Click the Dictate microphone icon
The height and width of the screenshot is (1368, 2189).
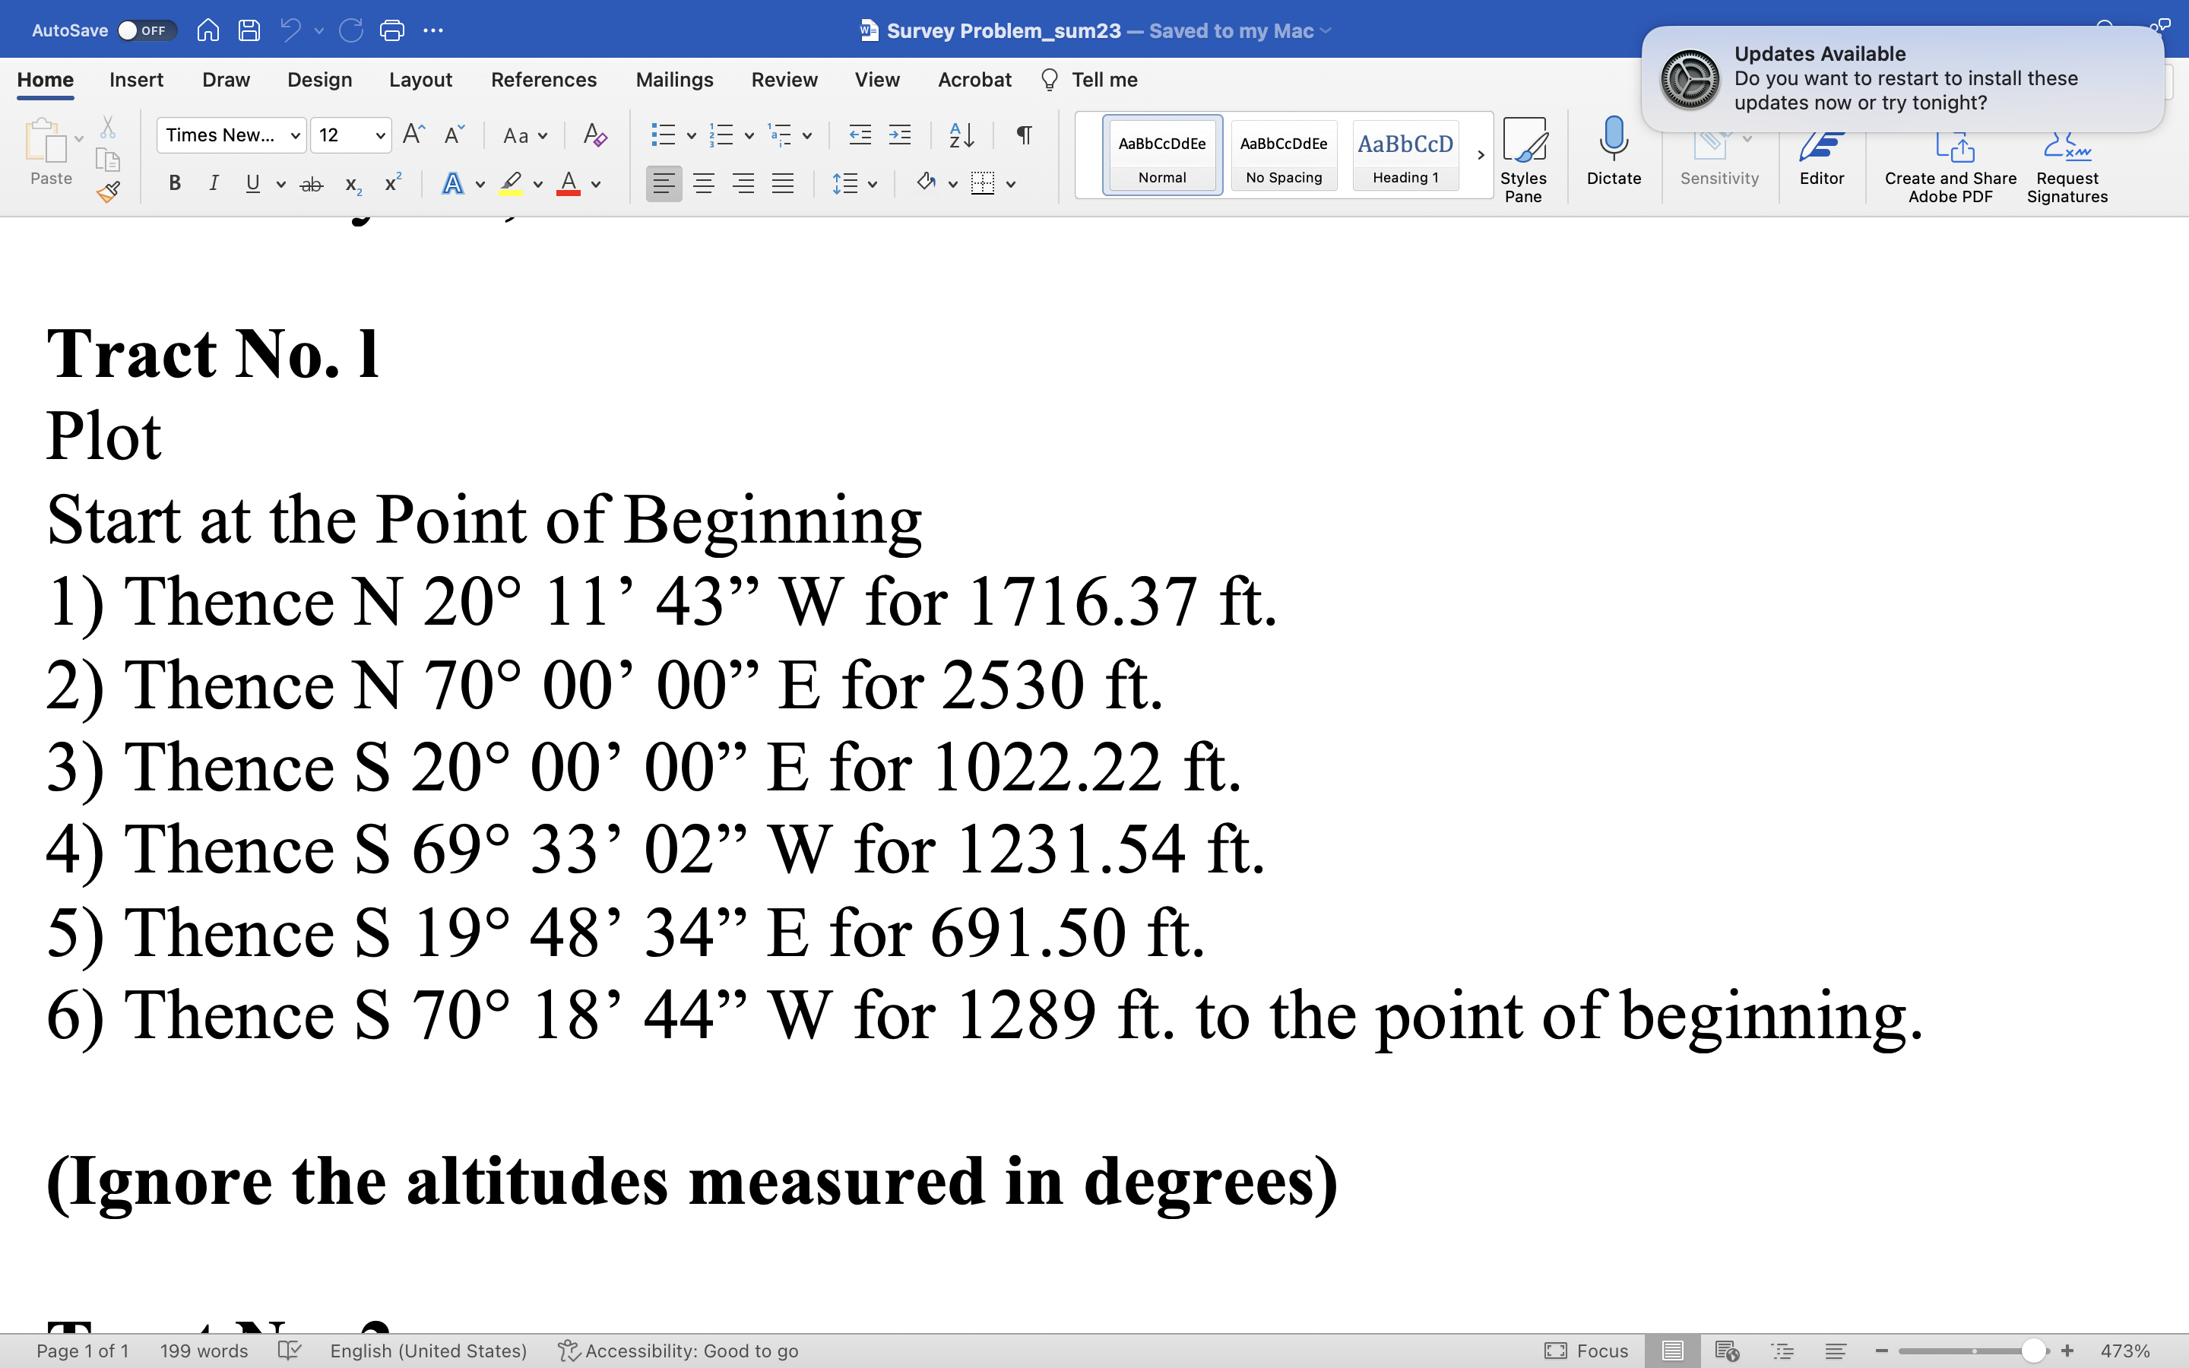1613,141
